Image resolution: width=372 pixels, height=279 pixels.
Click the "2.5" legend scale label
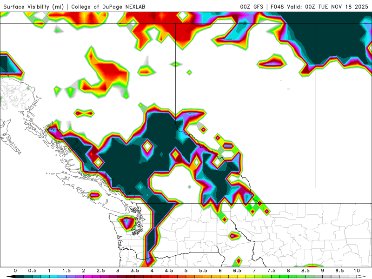[100, 271]
